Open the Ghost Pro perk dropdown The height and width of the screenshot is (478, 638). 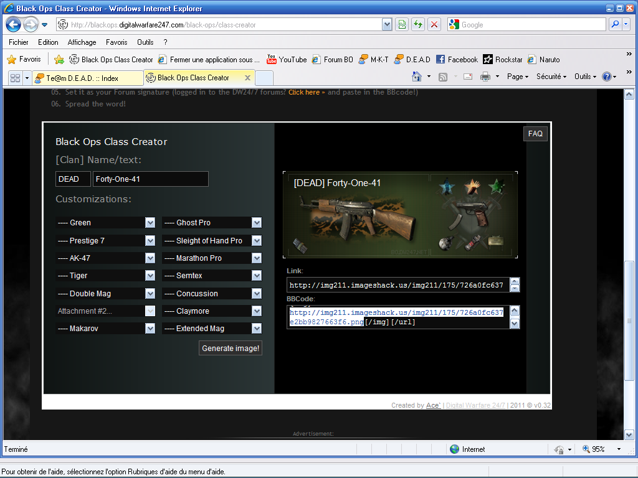coord(212,223)
